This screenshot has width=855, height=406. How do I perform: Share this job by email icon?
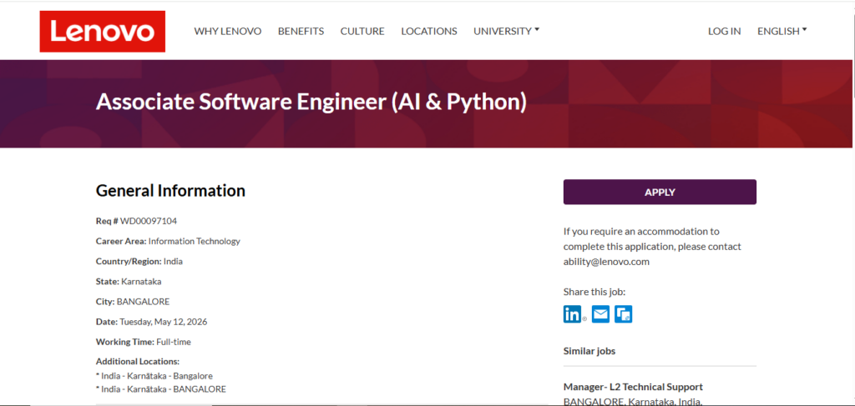click(600, 314)
